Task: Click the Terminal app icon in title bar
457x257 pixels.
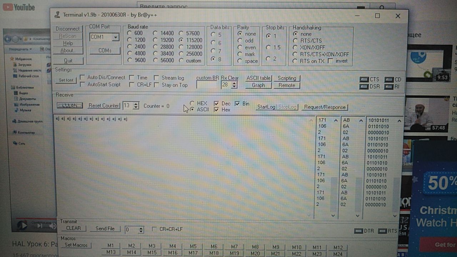Action: 57,15
